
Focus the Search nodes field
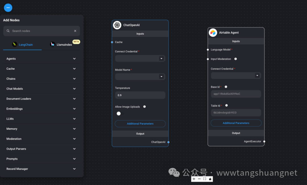(x=42, y=31)
